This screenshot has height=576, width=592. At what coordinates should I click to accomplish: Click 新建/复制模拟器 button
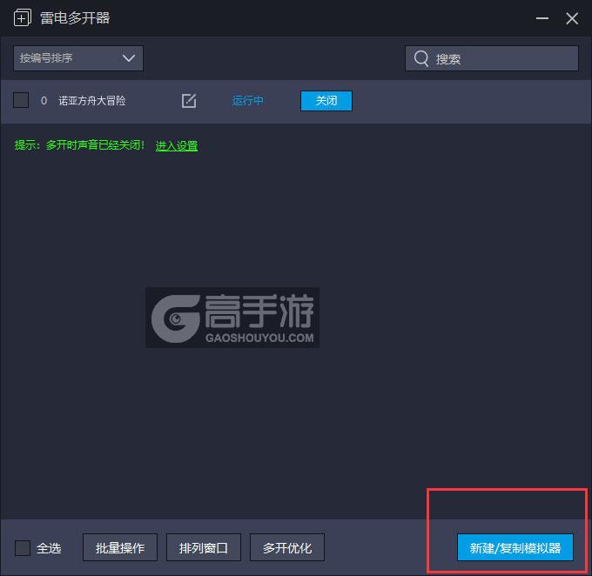tap(515, 547)
